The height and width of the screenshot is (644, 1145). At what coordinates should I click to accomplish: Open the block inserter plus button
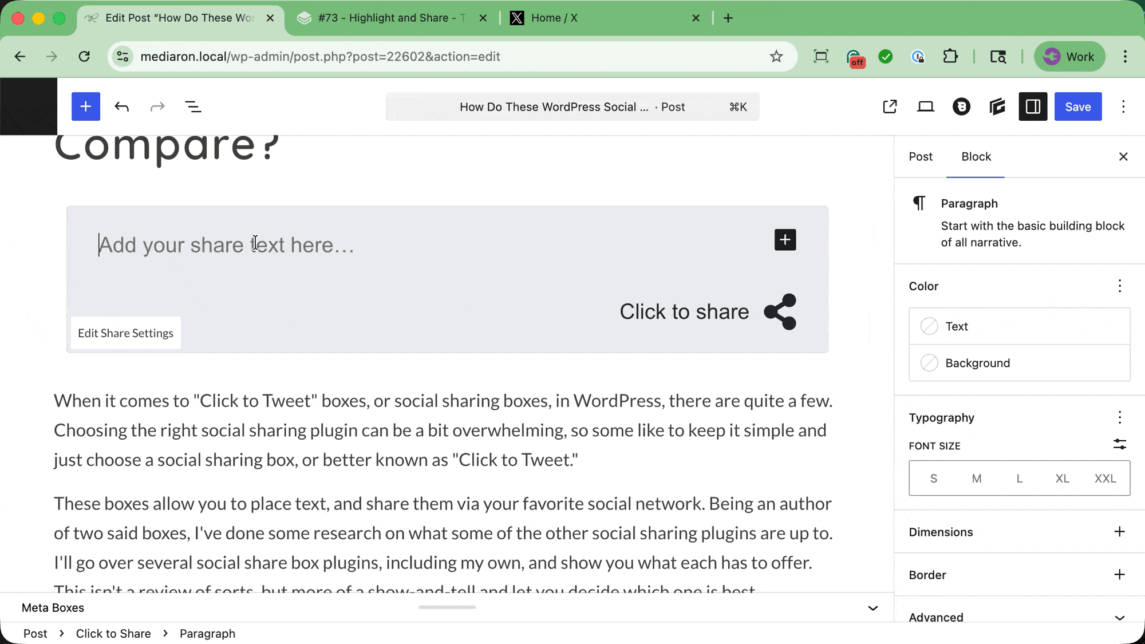(86, 106)
